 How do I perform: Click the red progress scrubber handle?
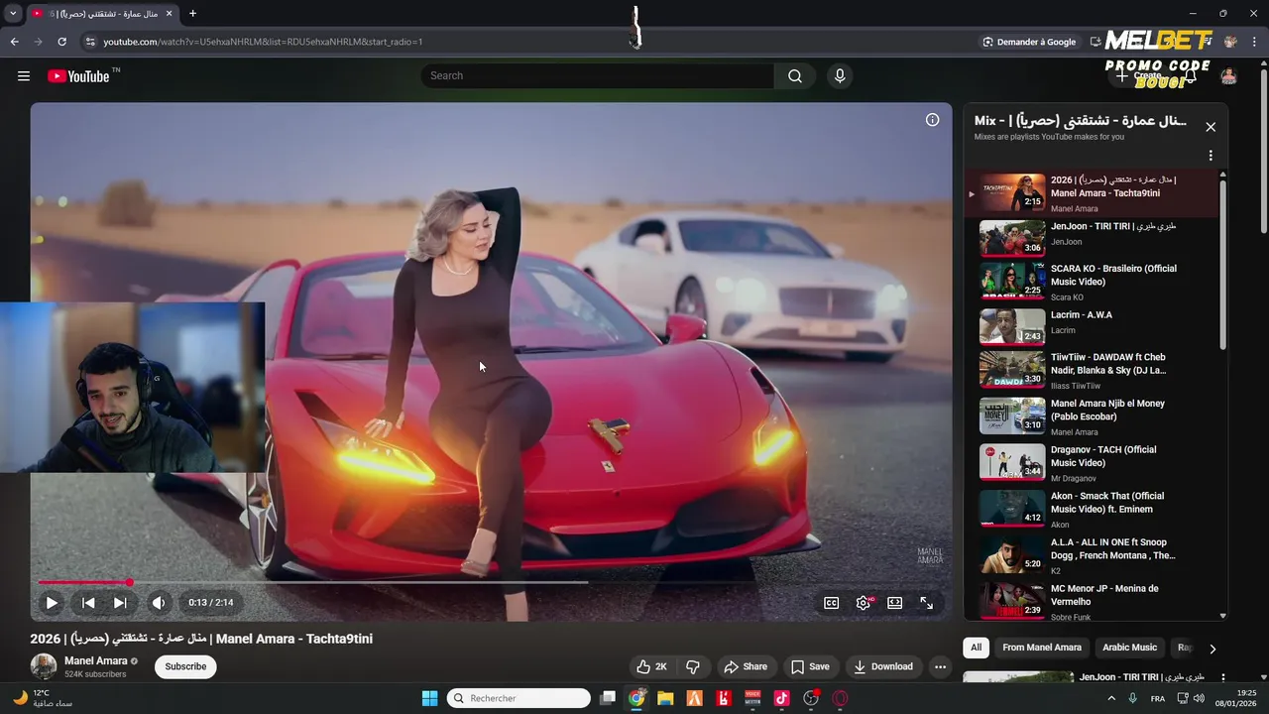point(129,582)
